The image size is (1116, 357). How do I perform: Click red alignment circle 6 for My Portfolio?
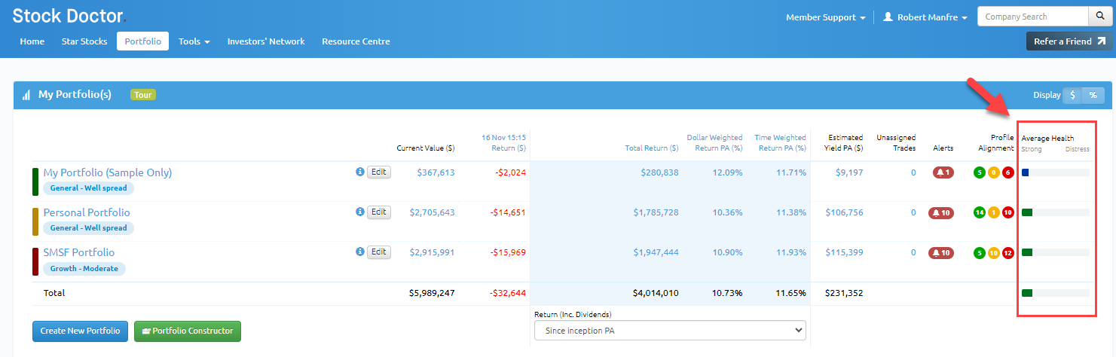tap(1007, 172)
